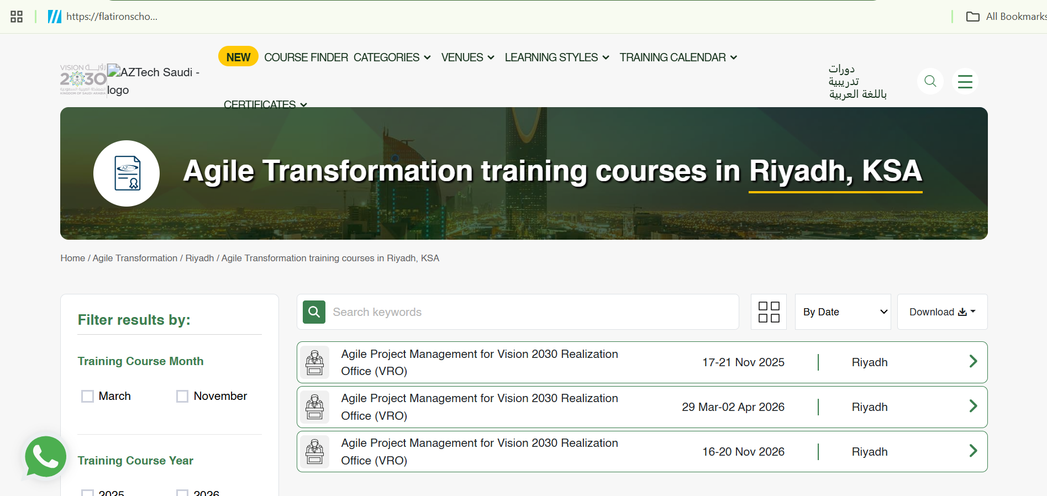Click the certificate icon in banner
The width and height of the screenshot is (1047, 496).
pyautogui.click(x=127, y=173)
